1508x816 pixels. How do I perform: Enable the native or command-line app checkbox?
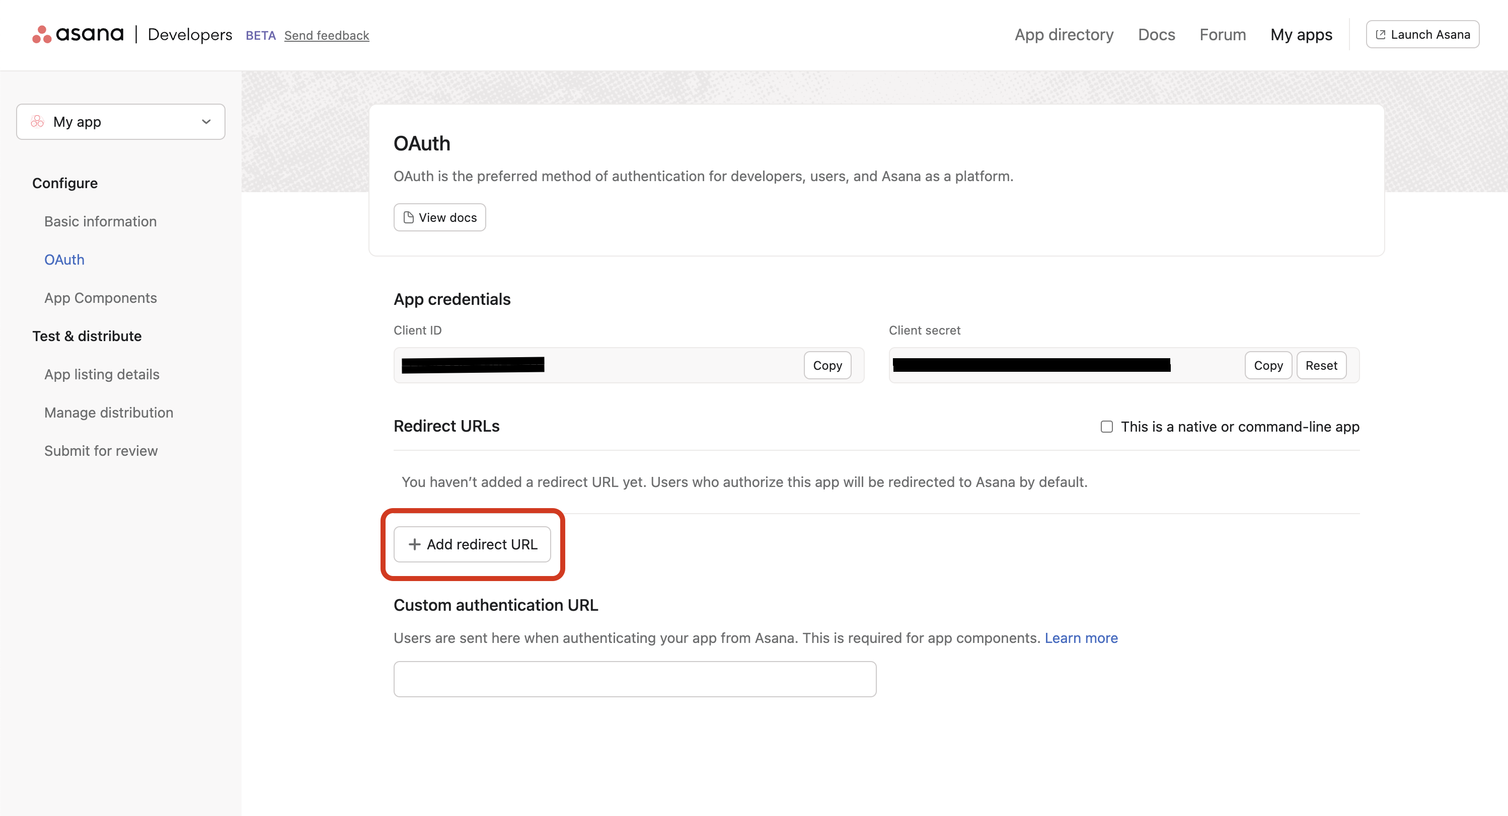pyautogui.click(x=1106, y=427)
